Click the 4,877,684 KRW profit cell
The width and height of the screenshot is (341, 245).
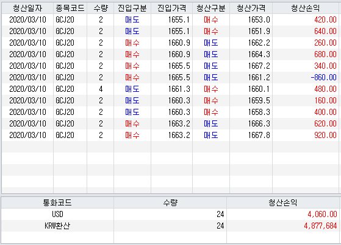point(283,226)
